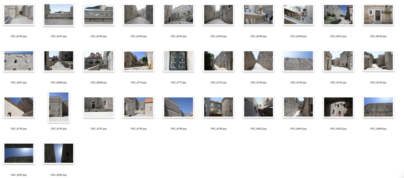Click the file name DSC_8735.jpg

(378, 82)
